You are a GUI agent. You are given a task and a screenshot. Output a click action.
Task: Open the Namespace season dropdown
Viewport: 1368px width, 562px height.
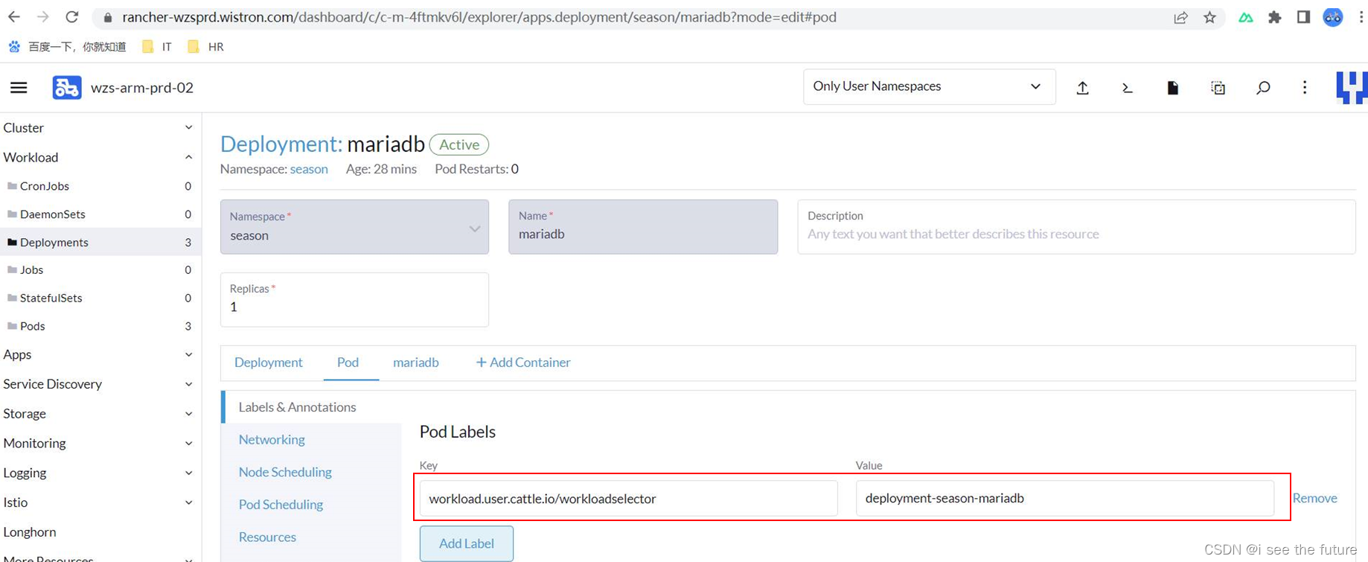354,227
